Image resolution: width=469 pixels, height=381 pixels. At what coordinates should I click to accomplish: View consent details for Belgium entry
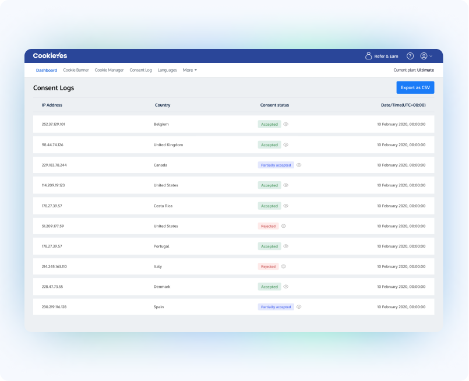[x=286, y=124]
